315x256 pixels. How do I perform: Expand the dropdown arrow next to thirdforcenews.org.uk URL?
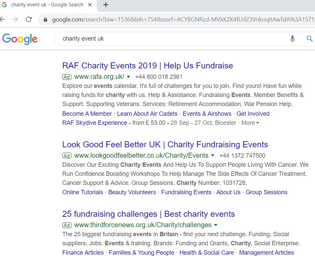216,225
